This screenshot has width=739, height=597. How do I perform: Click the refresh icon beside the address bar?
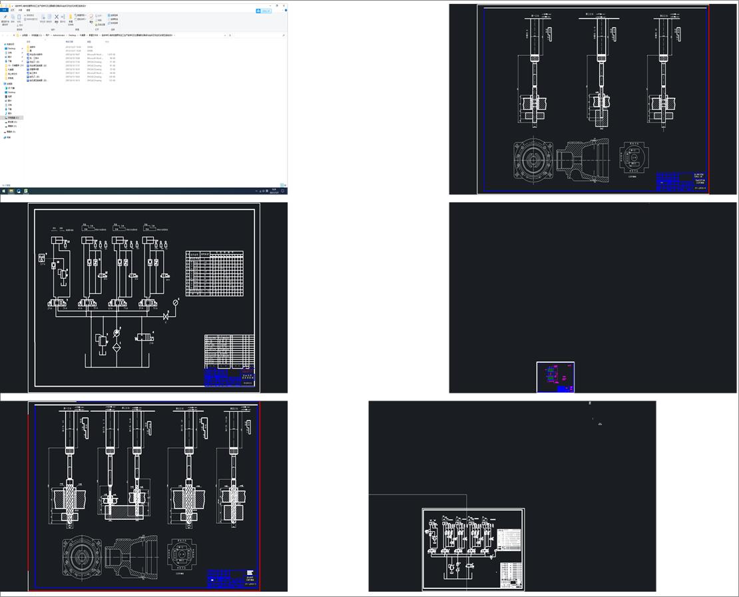pos(230,35)
